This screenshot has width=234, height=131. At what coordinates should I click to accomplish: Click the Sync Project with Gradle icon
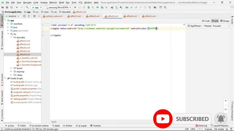(x=112, y=7)
